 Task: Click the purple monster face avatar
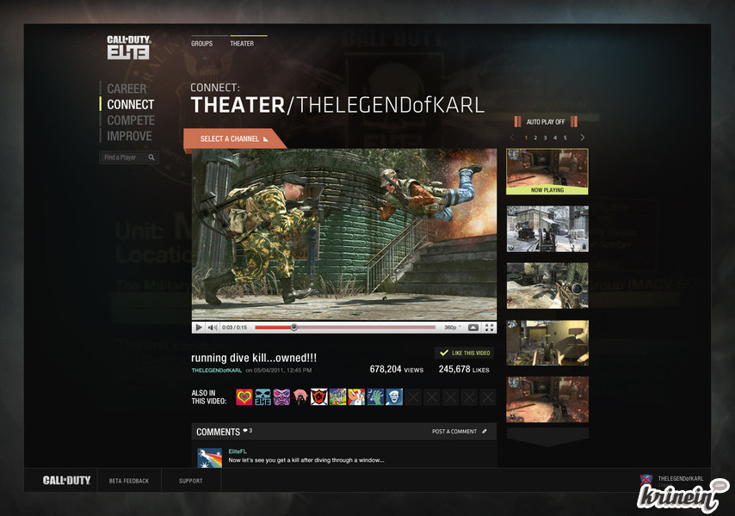pos(281,396)
